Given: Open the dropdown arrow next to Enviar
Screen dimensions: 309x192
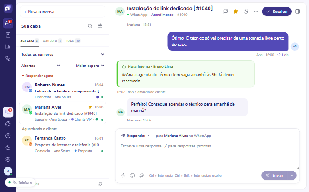Looking at the screenshot, I should coord(292,176).
